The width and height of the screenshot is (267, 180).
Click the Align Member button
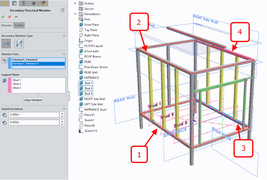(x=33, y=100)
